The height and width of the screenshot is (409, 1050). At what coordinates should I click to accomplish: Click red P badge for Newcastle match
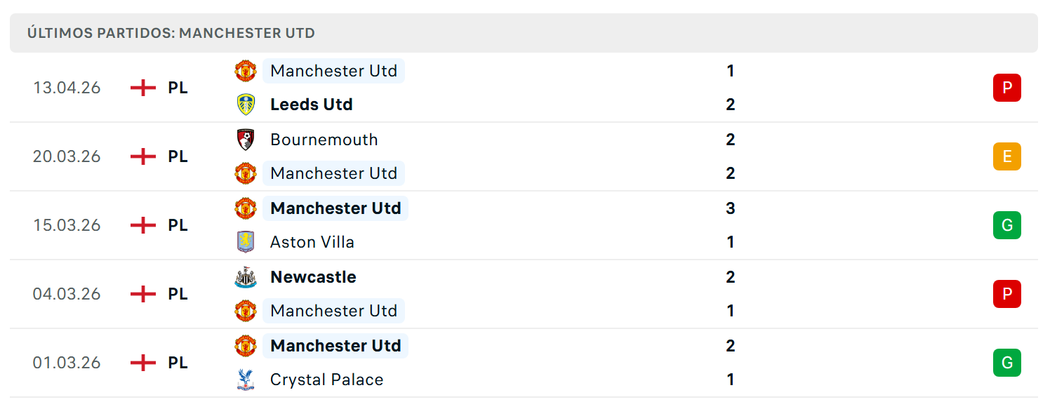(x=1007, y=294)
